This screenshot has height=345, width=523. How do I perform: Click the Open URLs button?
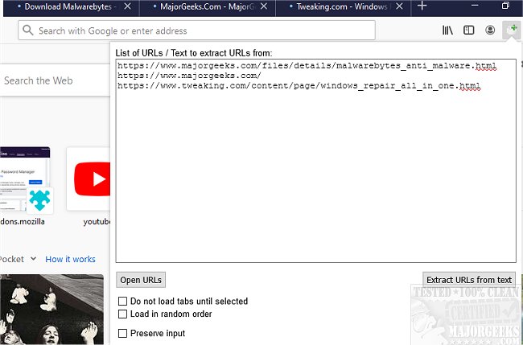(x=141, y=280)
